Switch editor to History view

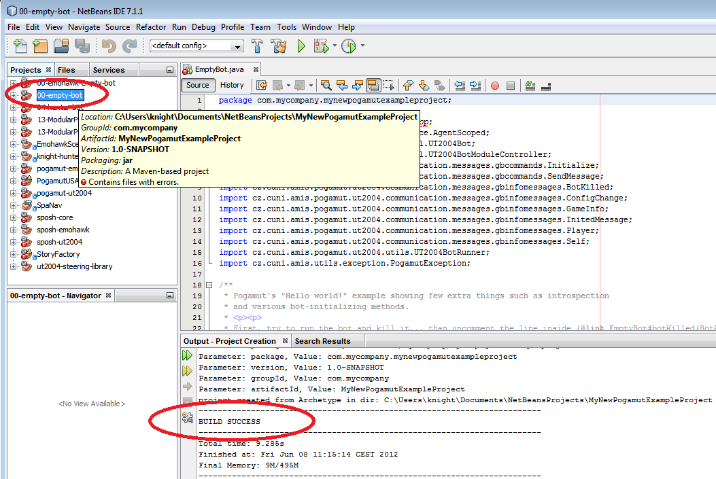232,86
